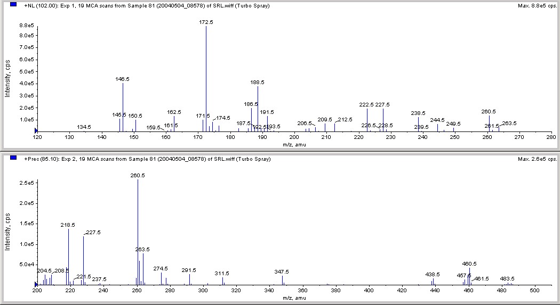Click the 218.5 peak label
Screen dimensions: 560x305
pos(68,225)
